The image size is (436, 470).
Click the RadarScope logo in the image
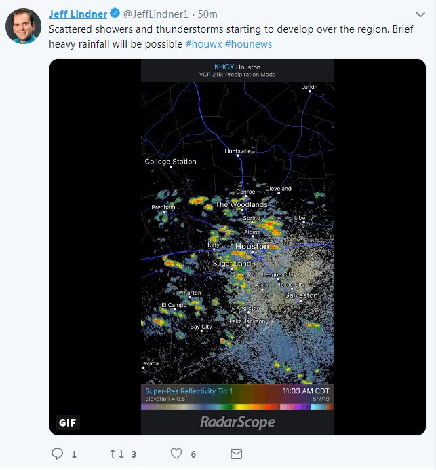tap(237, 422)
